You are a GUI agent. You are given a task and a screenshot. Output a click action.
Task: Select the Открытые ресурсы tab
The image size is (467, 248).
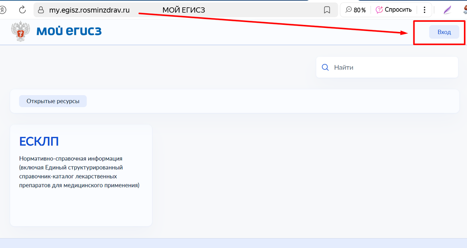(53, 101)
